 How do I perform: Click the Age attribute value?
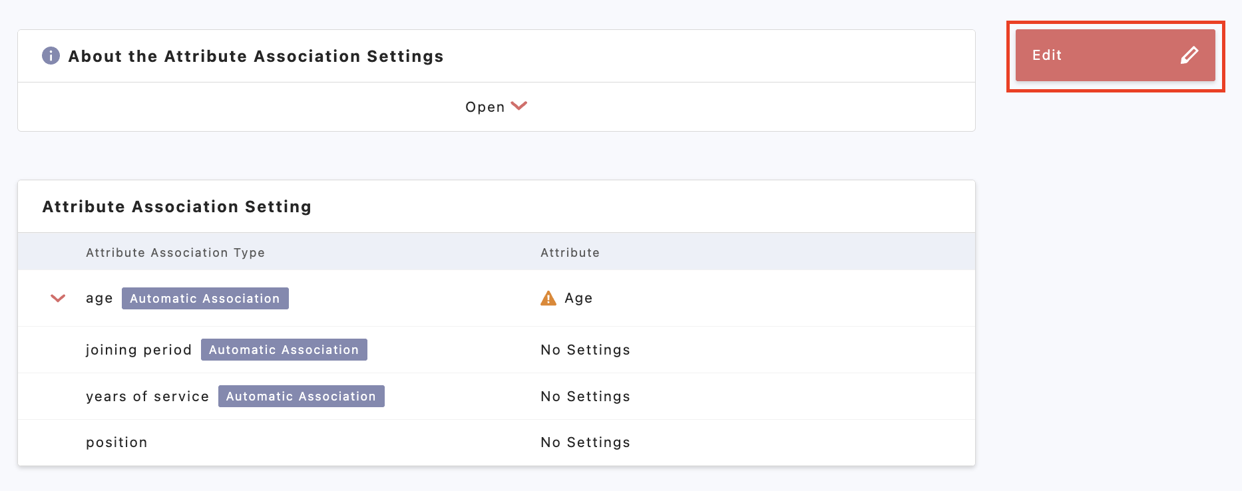(578, 298)
